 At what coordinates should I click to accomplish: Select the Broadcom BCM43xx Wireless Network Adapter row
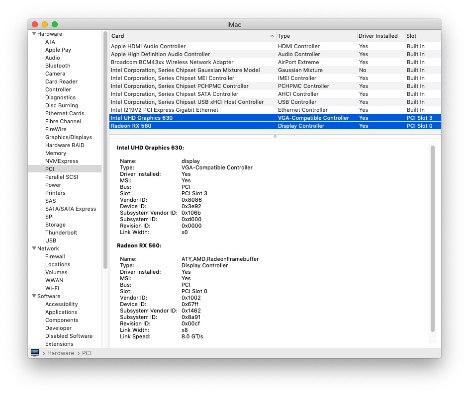pyautogui.click(x=172, y=62)
